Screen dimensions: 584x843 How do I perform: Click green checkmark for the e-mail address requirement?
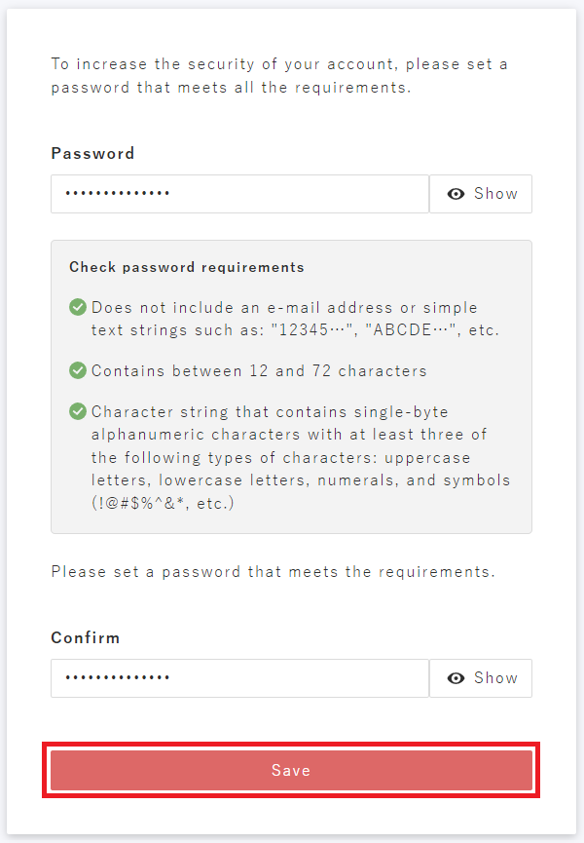click(x=78, y=307)
